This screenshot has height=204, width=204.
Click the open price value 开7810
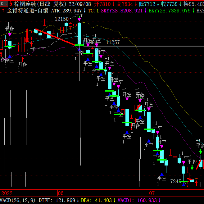(102, 4)
